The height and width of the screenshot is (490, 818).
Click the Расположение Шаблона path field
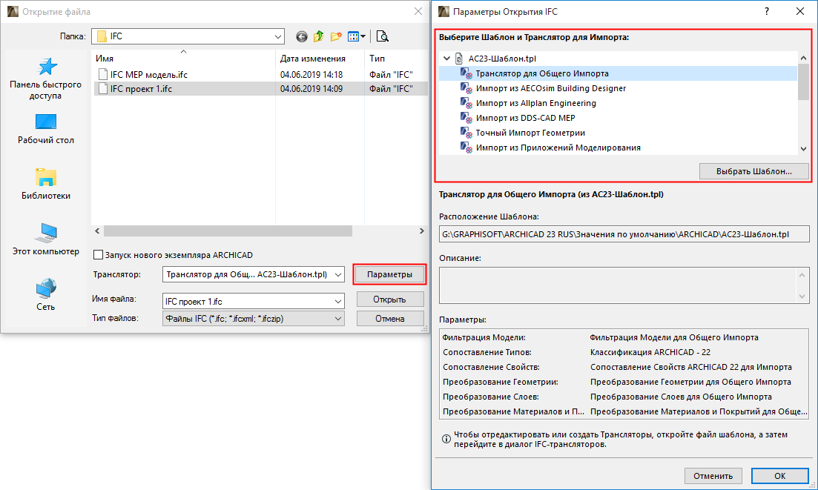click(624, 234)
